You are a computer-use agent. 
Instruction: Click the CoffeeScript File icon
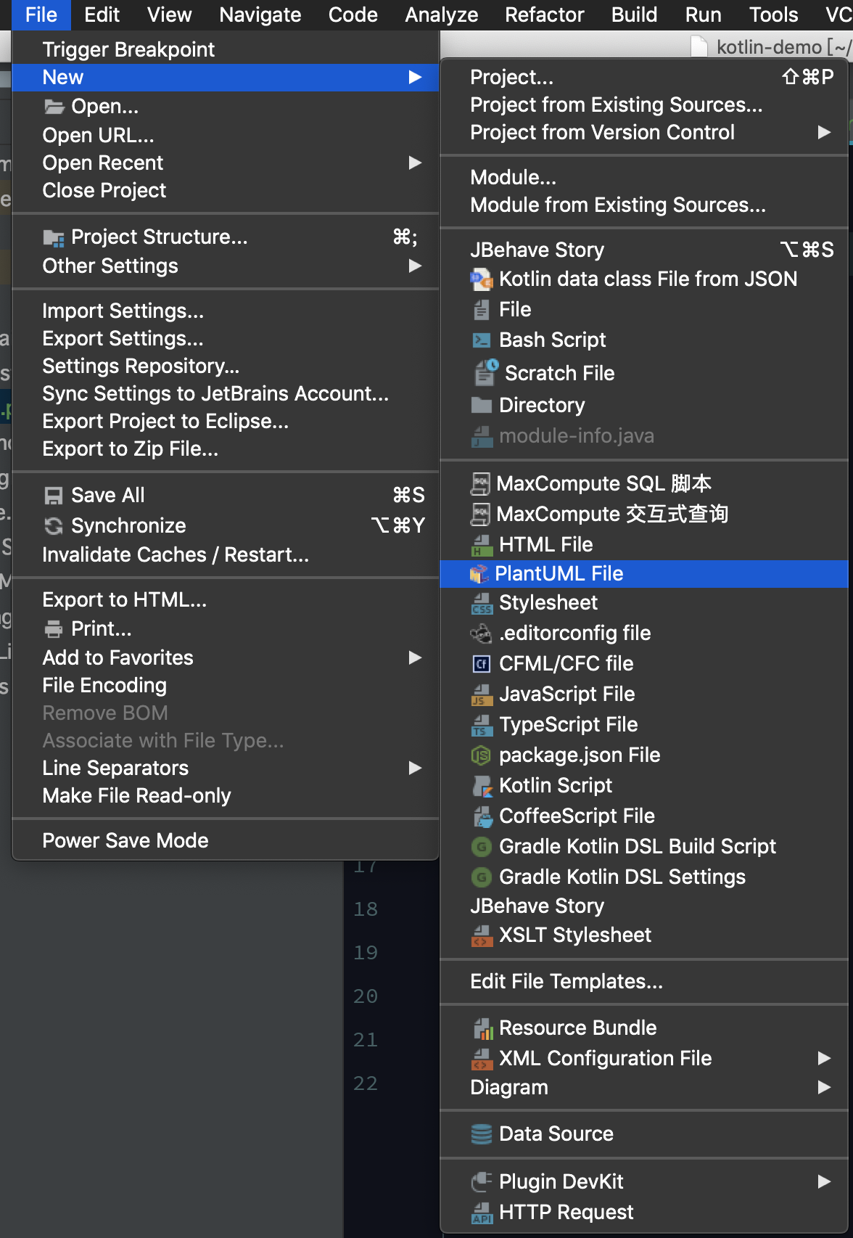point(482,816)
